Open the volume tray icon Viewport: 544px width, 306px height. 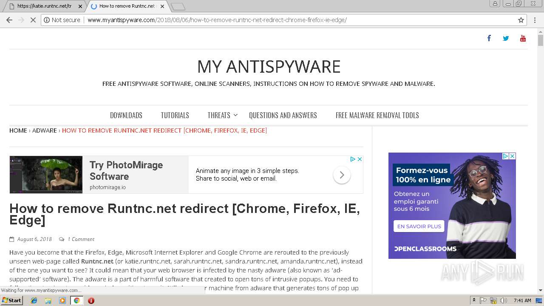503,300
